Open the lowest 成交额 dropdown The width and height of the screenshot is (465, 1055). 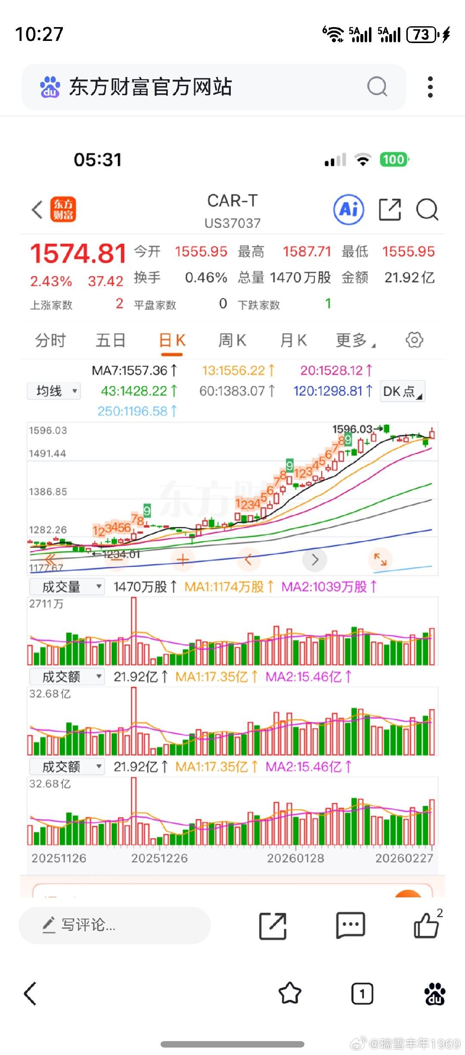pos(67,767)
